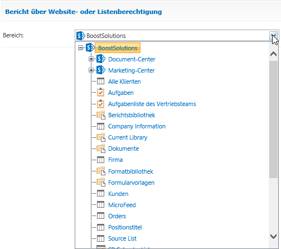The width and height of the screenshot is (281, 249).
Task: Click the library icon beside Berichtsbibliothek
Action: point(101,115)
